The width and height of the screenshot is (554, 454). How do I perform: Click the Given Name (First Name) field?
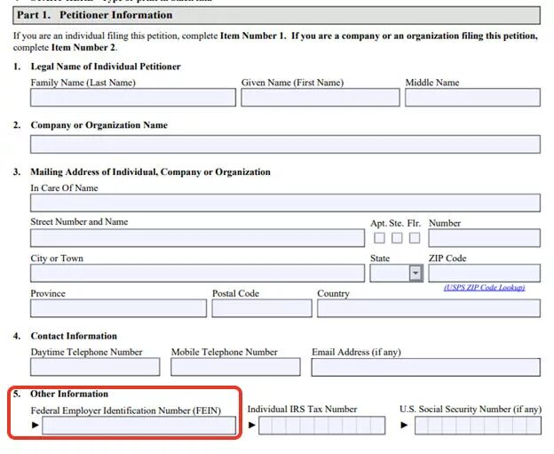(321, 97)
